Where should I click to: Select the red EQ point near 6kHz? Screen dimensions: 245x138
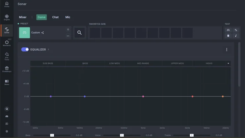pyautogui.click(x=193, y=97)
